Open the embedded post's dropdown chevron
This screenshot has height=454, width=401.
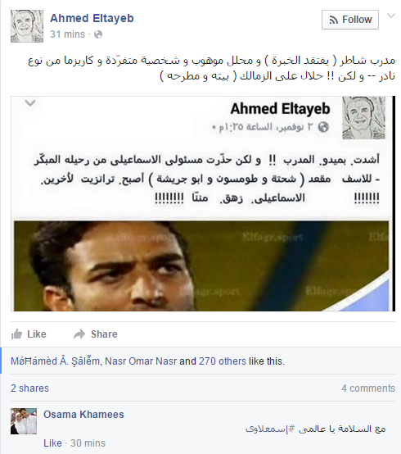30,102
